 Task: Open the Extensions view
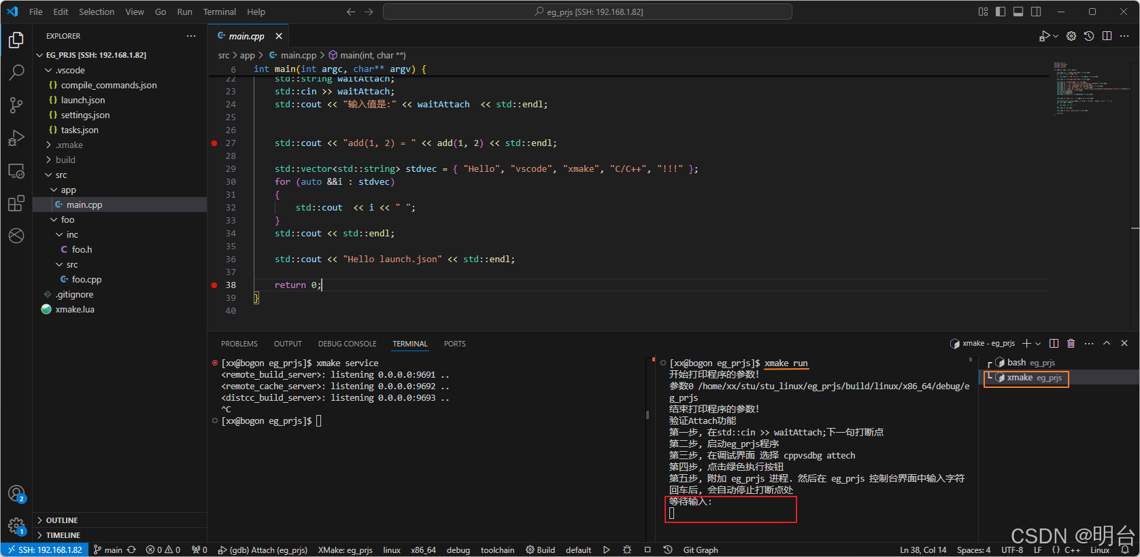pos(16,203)
